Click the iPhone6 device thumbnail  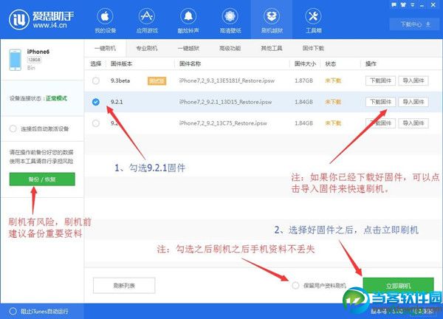pos(15,60)
